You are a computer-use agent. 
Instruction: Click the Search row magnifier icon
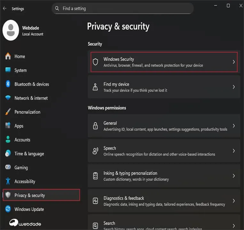[95, 226]
